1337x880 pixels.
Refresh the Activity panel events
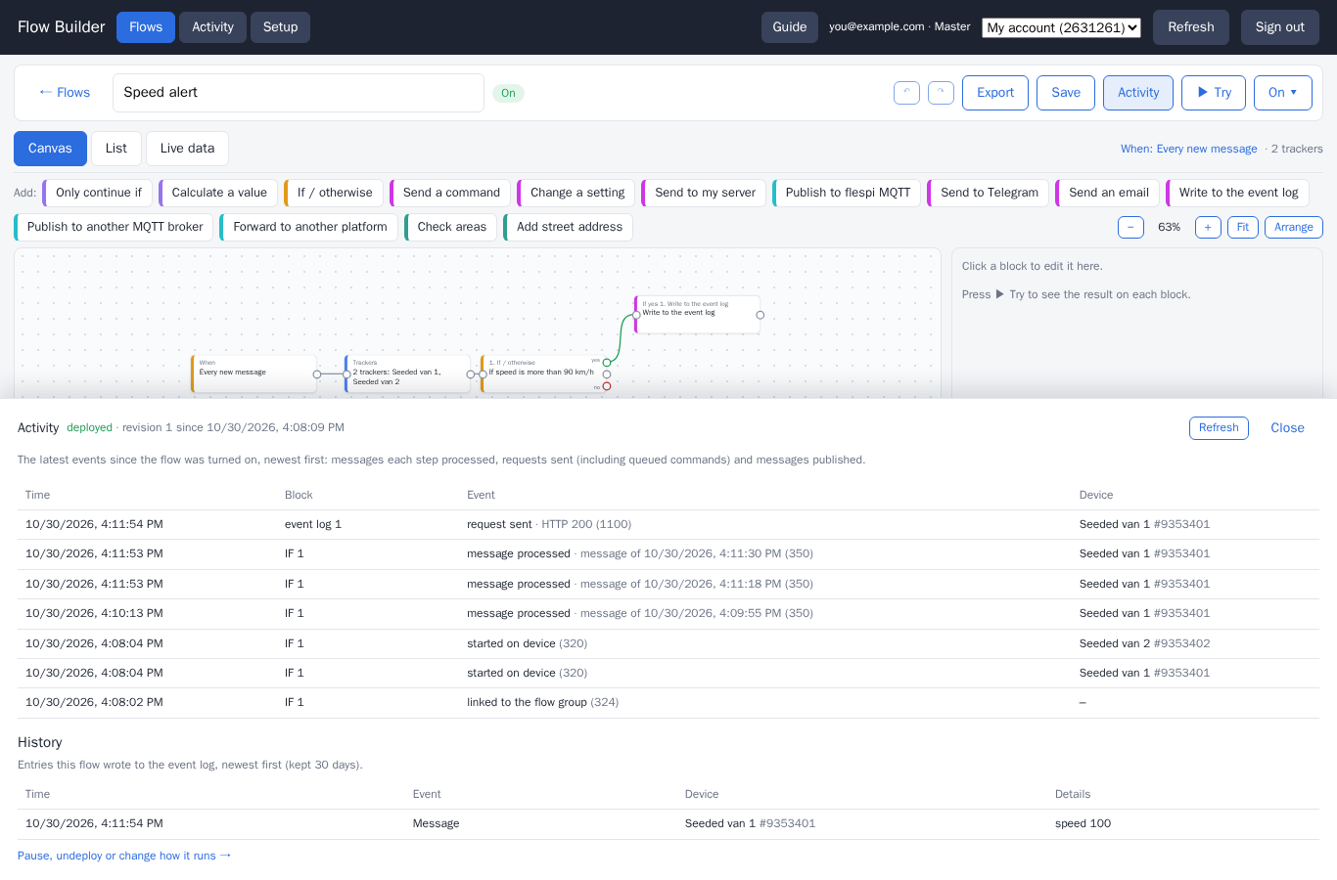click(x=1219, y=428)
